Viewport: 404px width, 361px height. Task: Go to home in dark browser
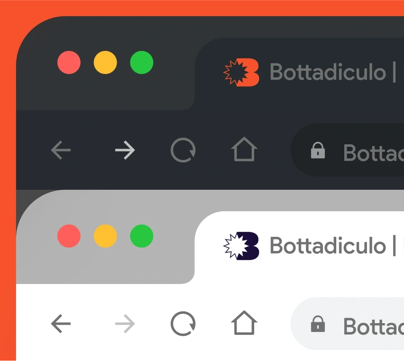click(244, 149)
